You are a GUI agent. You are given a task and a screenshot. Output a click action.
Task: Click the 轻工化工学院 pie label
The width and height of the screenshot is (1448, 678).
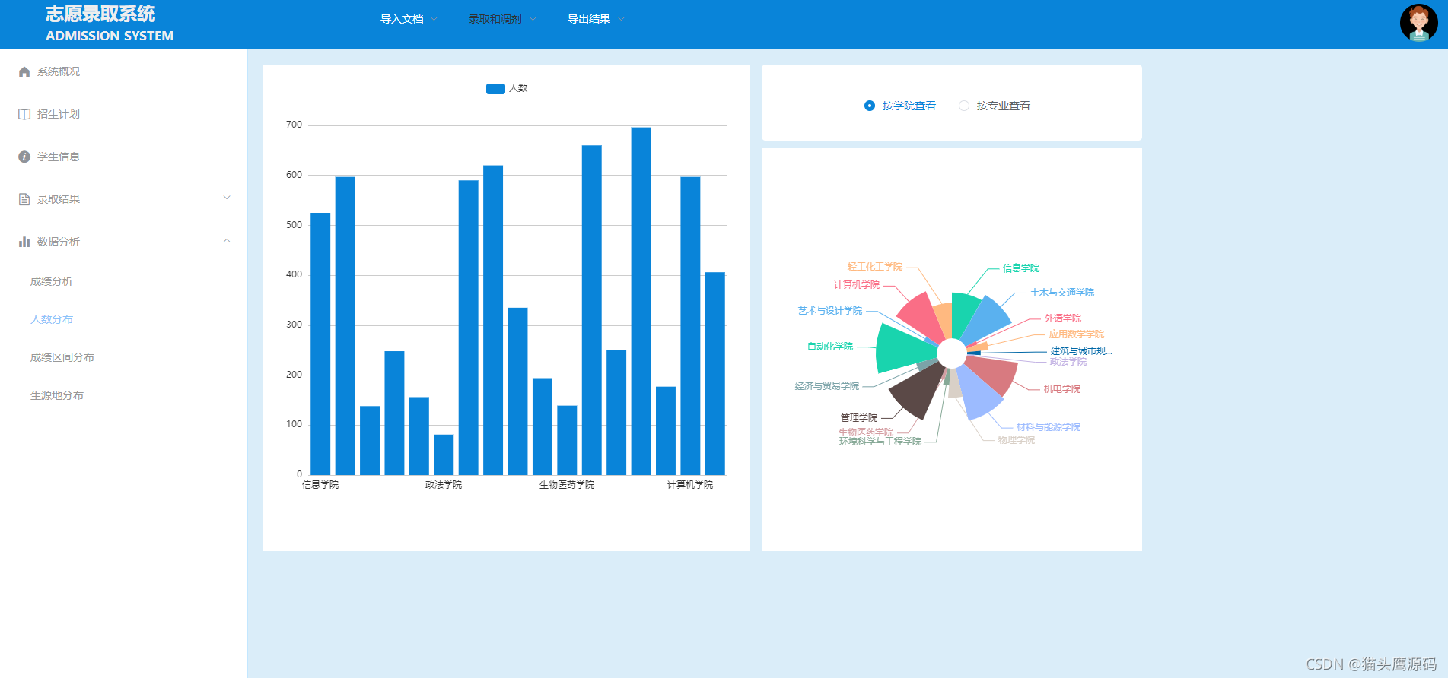(874, 267)
